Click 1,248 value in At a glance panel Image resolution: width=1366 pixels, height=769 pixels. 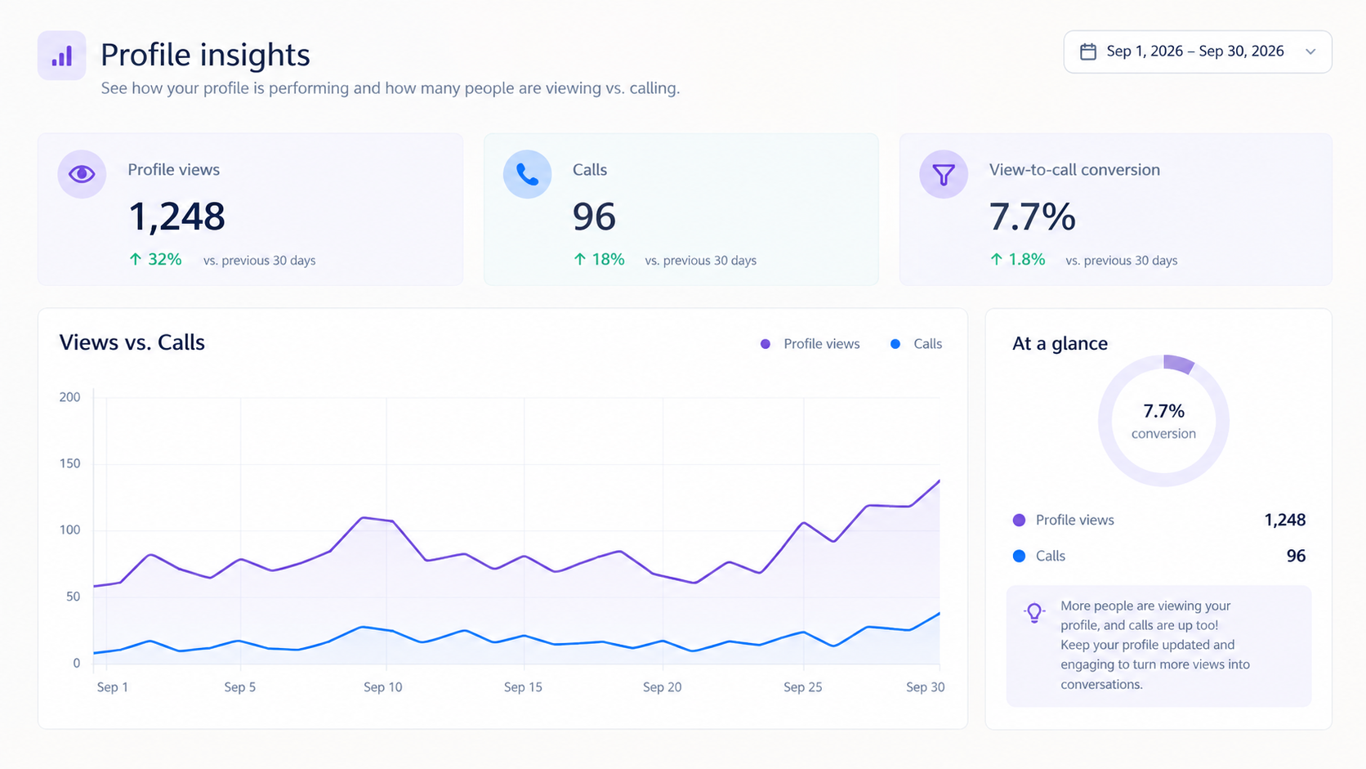coord(1285,520)
